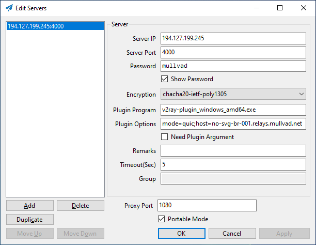Focus the Remarks input field

coord(234,150)
